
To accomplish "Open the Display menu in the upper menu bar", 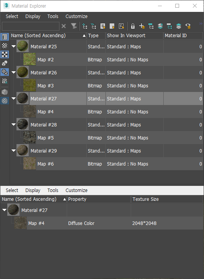I will click(33, 16).
